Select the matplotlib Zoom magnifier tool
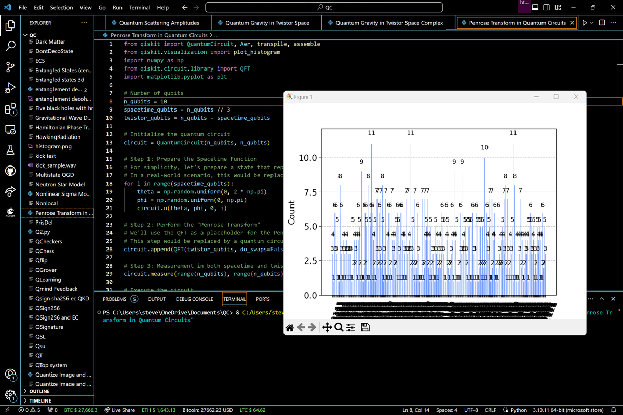This screenshot has width=623, height=415. tap(338, 327)
